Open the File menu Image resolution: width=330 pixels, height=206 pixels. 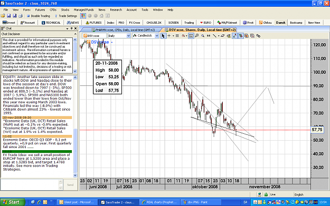[6, 10]
